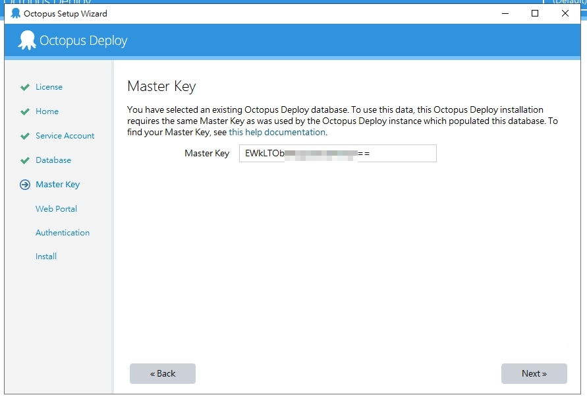The image size is (587, 401).
Task: Select the Home step in sidebar
Action: click(x=47, y=111)
